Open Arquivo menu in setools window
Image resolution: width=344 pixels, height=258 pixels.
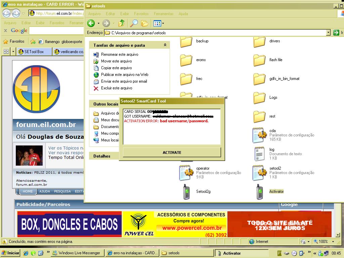click(x=94, y=13)
